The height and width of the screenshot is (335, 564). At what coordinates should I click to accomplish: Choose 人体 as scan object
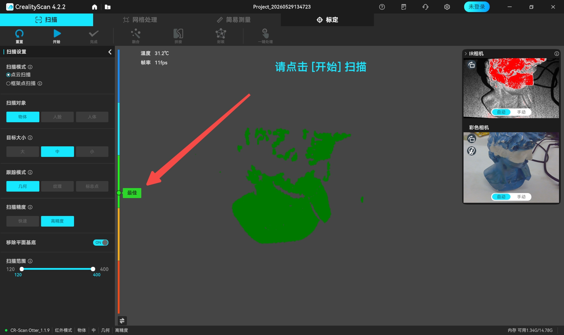click(92, 117)
